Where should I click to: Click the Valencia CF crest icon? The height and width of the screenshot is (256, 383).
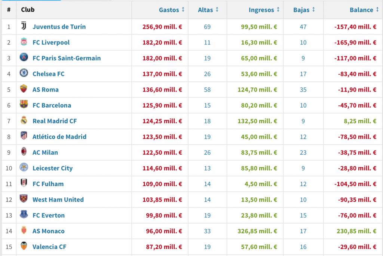(24, 246)
